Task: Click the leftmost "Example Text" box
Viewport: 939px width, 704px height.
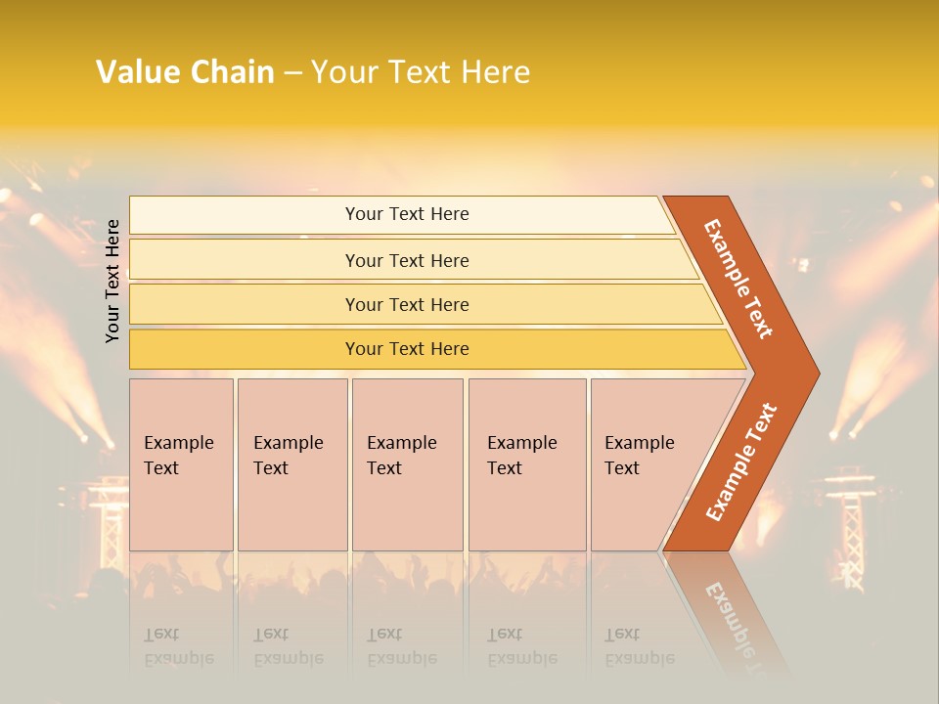Action: point(181,464)
